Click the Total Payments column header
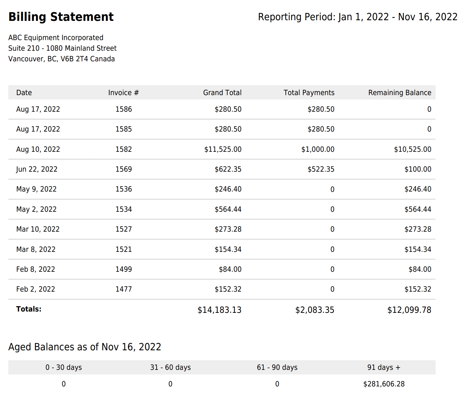The width and height of the screenshot is (465, 400). click(309, 93)
